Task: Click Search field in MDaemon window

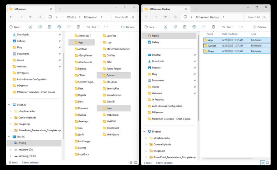Action: (x=124, y=17)
